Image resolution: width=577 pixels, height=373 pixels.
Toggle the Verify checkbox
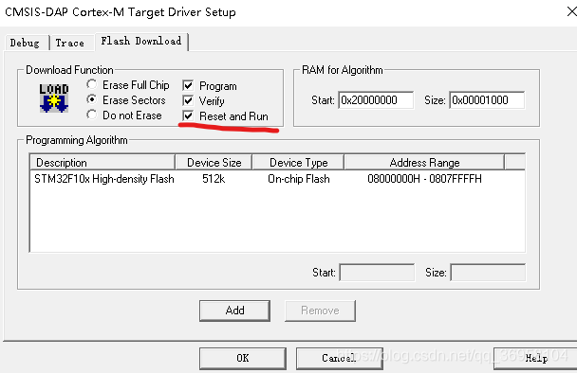click(188, 100)
